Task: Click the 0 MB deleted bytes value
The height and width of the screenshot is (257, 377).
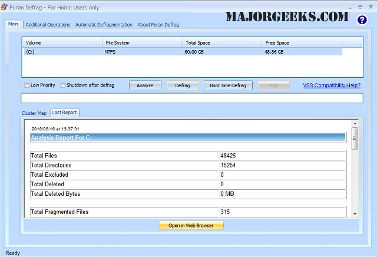Action: [x=227, y=194]
